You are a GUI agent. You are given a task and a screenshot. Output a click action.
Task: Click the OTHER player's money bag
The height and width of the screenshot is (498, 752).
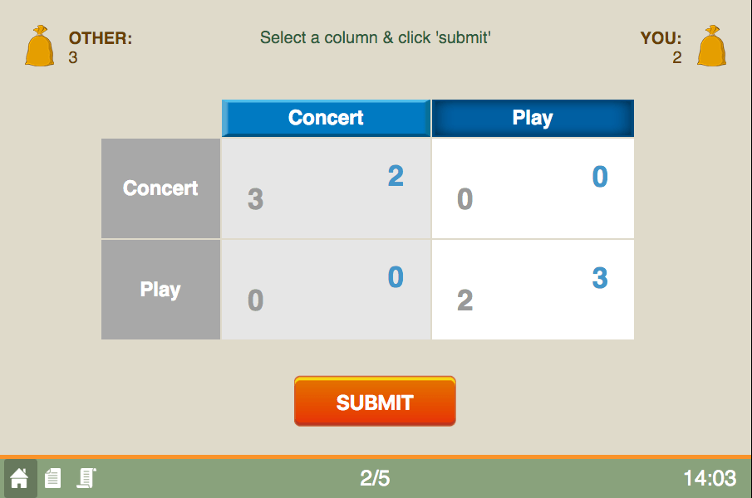[40, 46]
